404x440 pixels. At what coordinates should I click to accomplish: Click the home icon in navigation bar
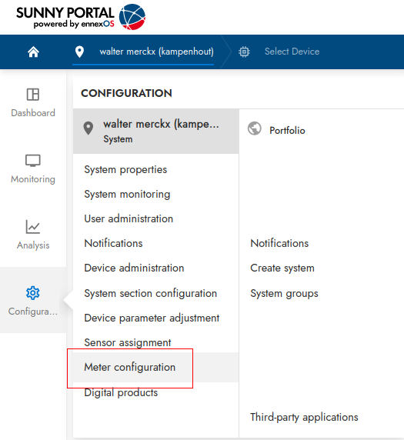[33, 52]
